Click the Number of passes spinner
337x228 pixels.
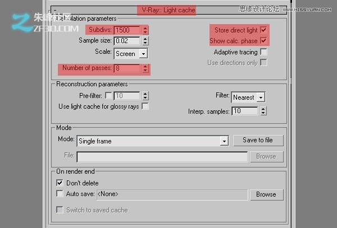pos(145,68)
